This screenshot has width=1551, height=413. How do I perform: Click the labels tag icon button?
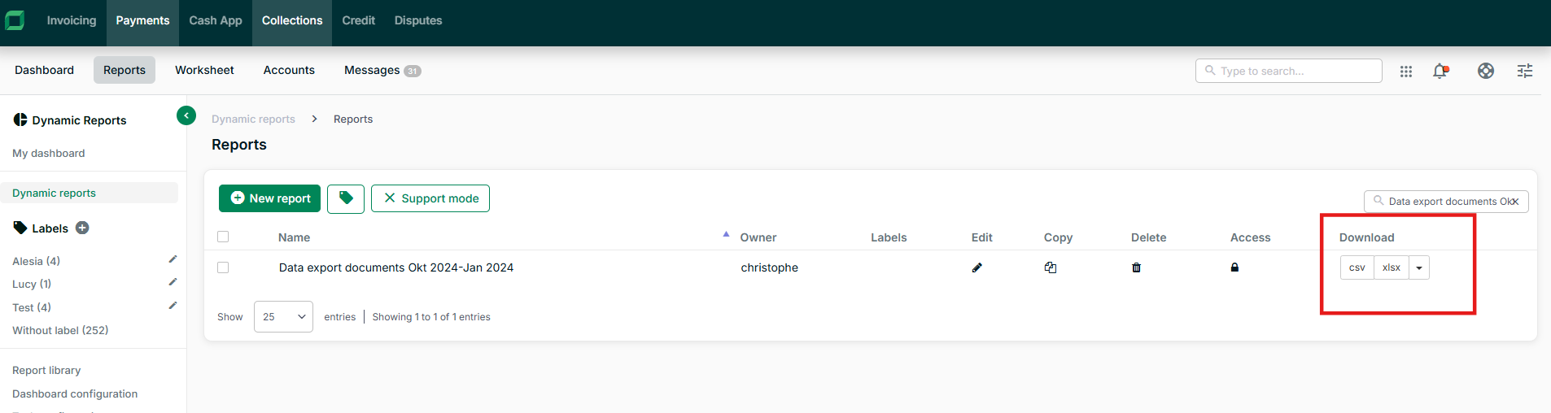tap(346, 198)
